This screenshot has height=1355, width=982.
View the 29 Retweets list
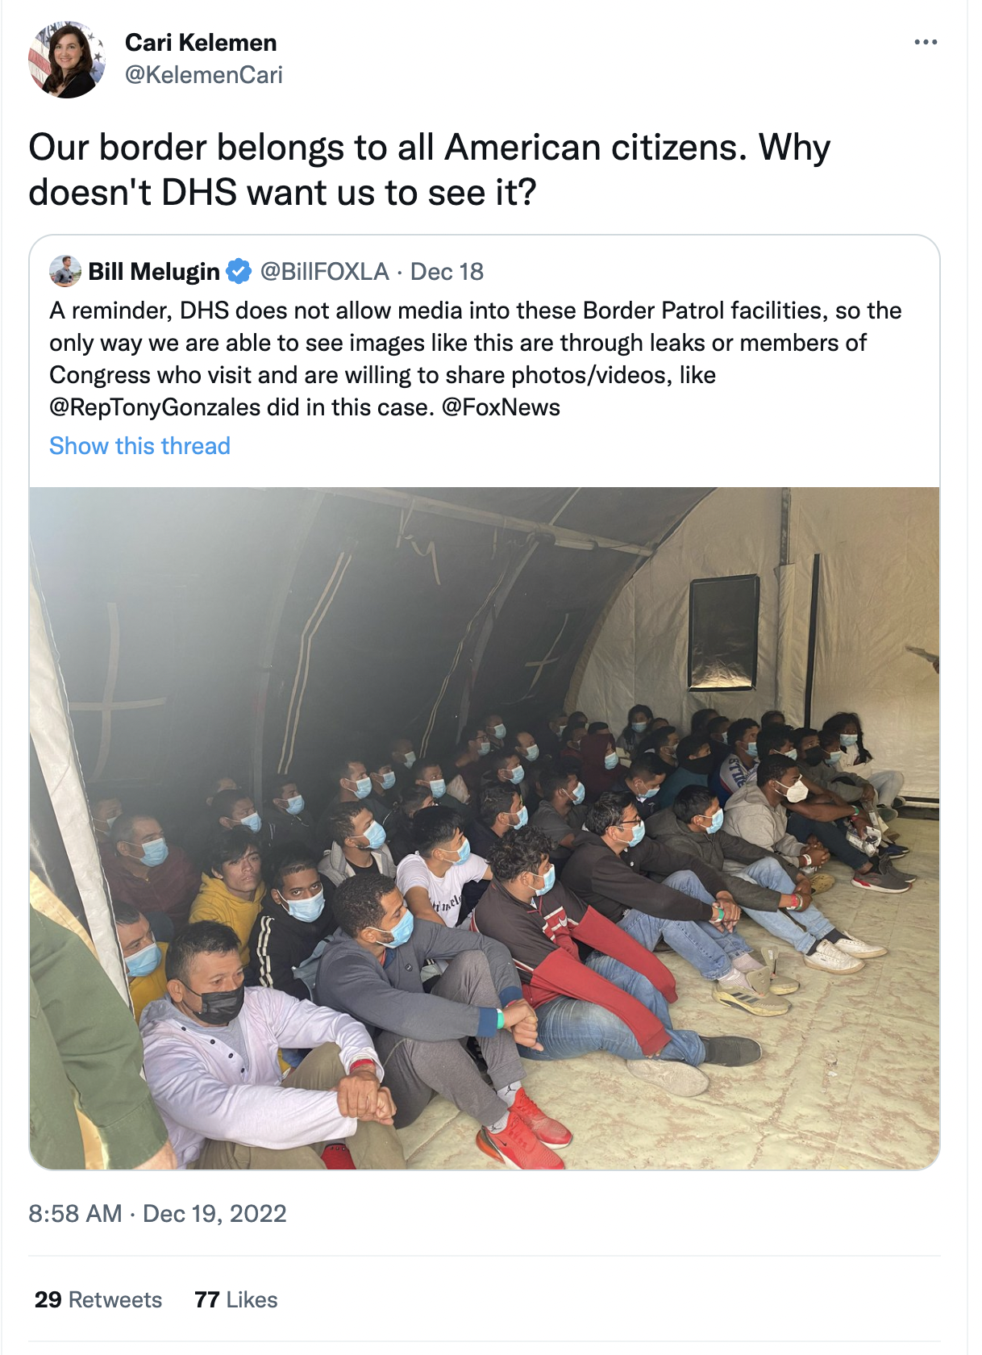point(98,1300)
